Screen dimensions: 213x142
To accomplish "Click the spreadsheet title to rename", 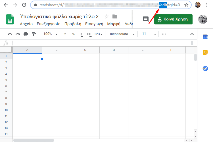I will tap(59, 16).
